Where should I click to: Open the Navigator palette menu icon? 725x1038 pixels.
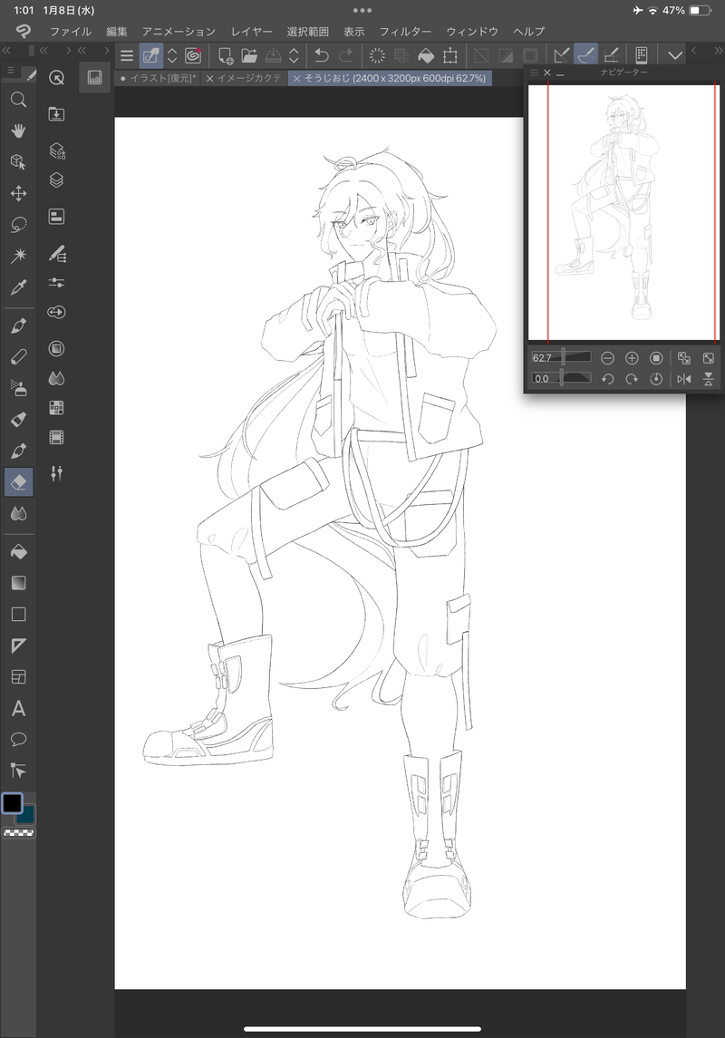(x=535, y=73)
